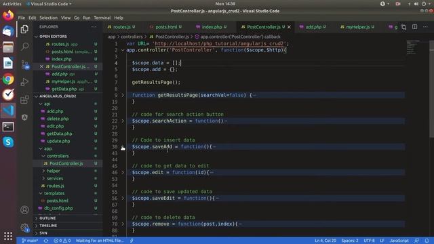This screenshot has width=434, height=244.
Task: Open Activities overview in the top bar
Action: tap(12, 4)
